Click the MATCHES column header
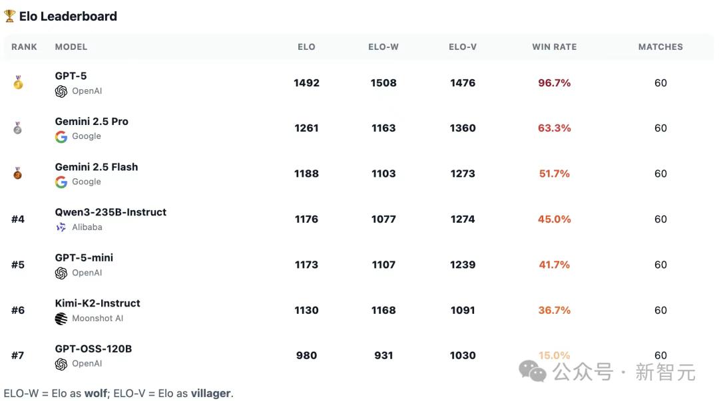The image size is (719, 401). click(x=660, y=47)
